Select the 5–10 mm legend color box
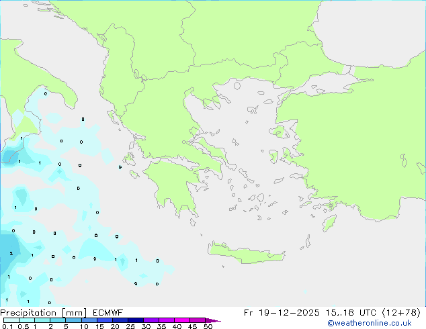The image size is (426, 329). tap(73, 320)
